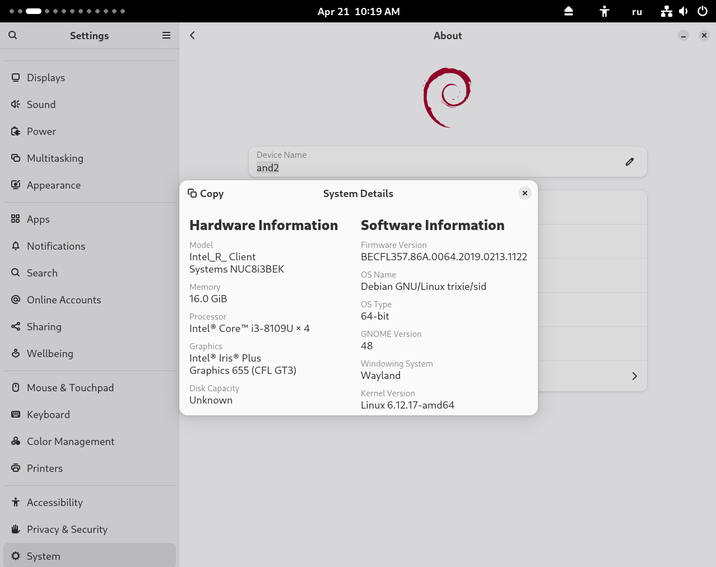Copy system details to clipboard
This screenshot has width=716, height=567.
(x=206, y=194)
